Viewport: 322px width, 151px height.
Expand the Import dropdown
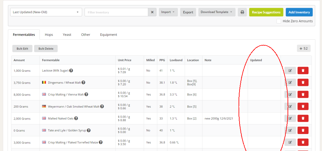coord(168,12)
